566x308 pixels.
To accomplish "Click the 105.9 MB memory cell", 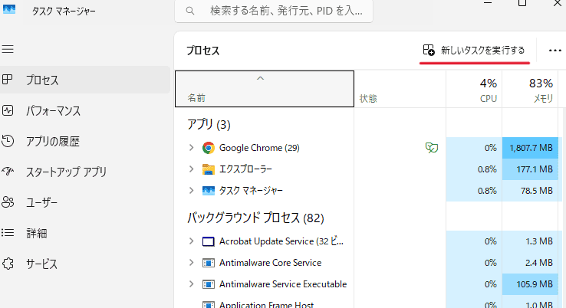I will coord(530,283).
